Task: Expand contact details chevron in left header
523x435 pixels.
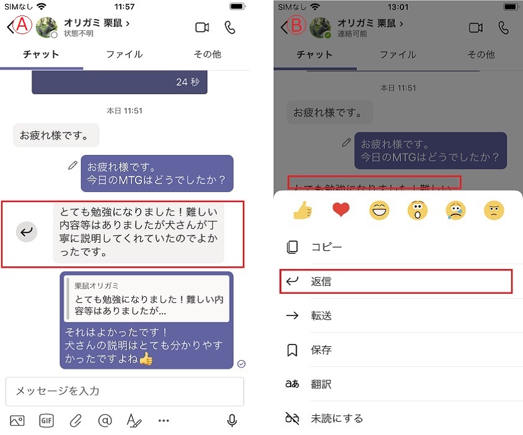Action: click(x=128, y=24)
